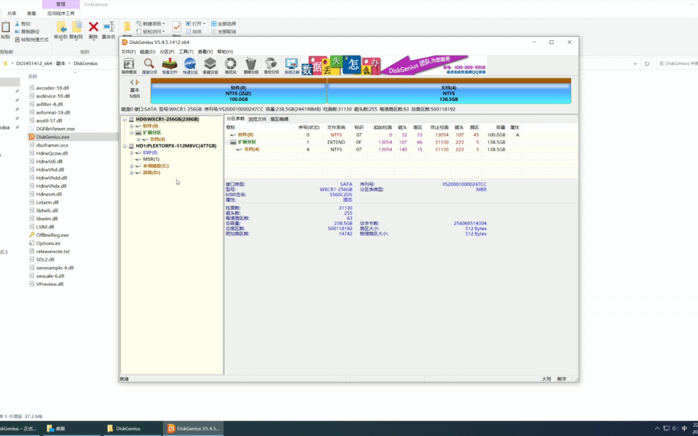
Task: Click the DiskGenius title bar app icon
Action: point(125,42)
